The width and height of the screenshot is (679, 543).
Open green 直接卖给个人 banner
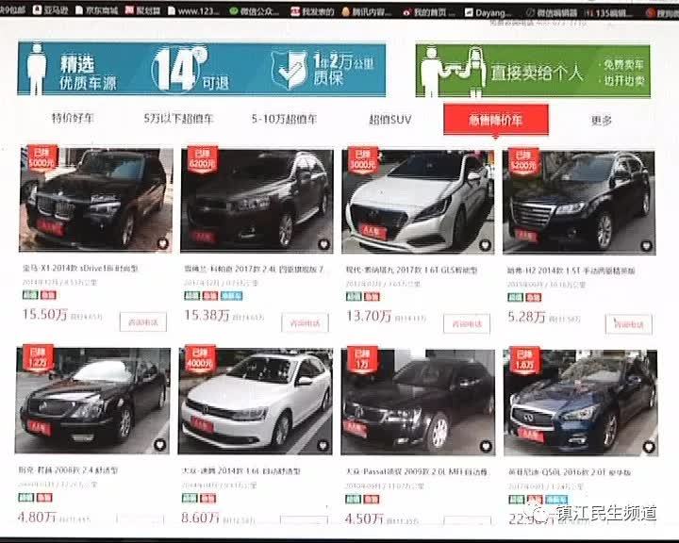coord(533,71)
